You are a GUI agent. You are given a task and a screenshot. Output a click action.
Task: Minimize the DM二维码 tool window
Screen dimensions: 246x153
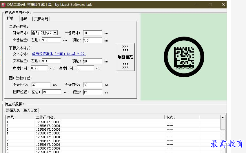197,5
